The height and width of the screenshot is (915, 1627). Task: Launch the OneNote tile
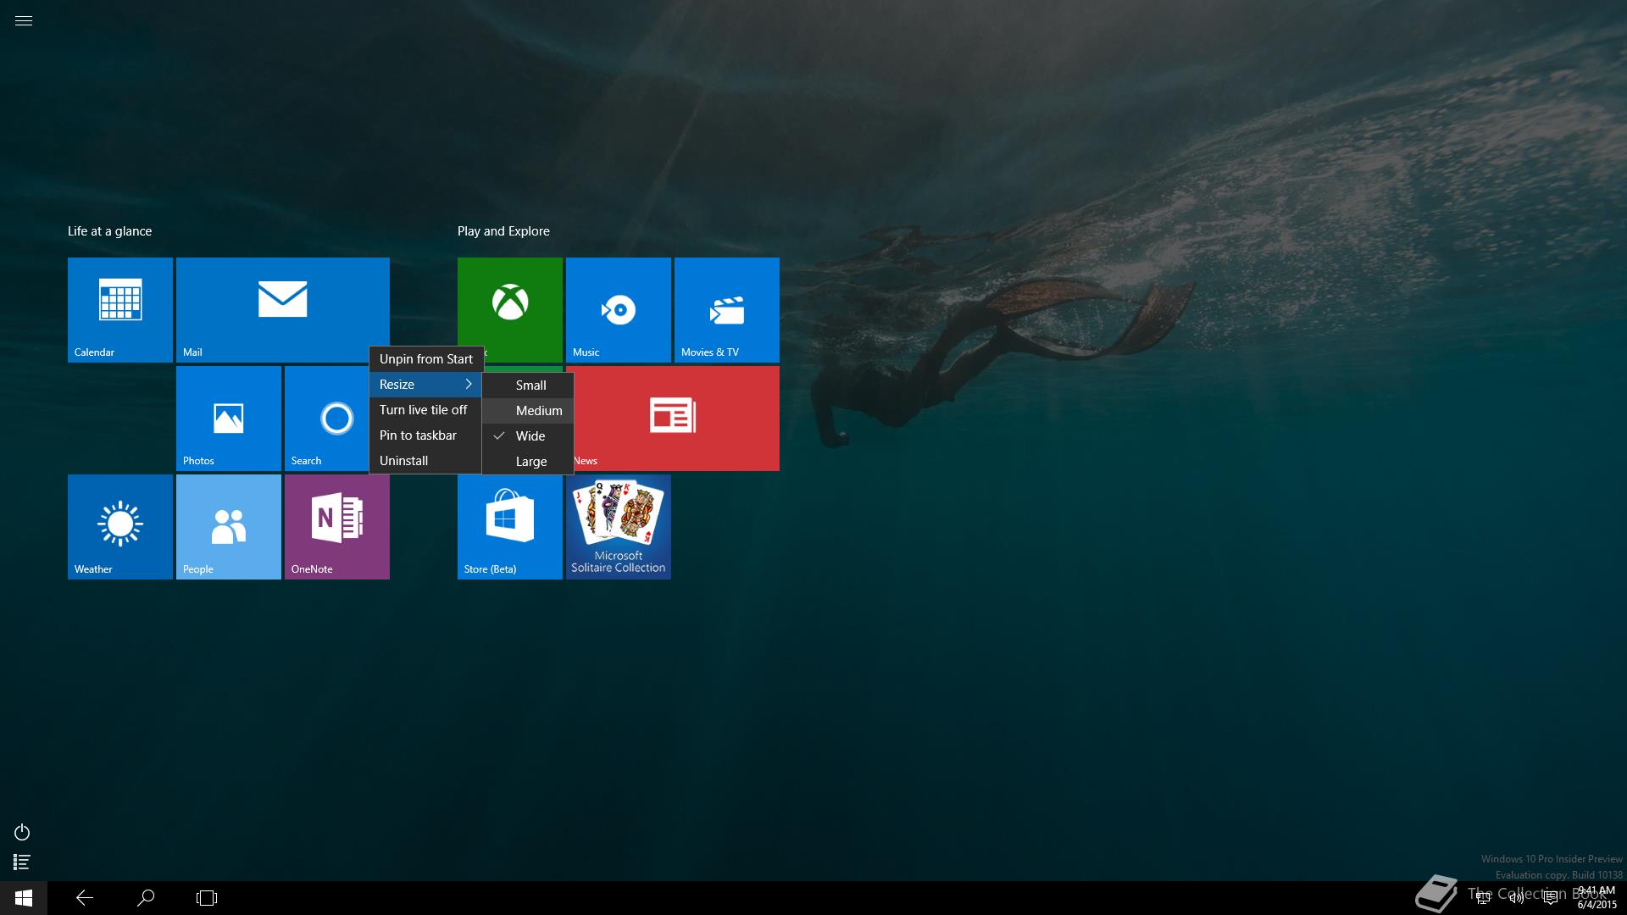tap(337, 527)
